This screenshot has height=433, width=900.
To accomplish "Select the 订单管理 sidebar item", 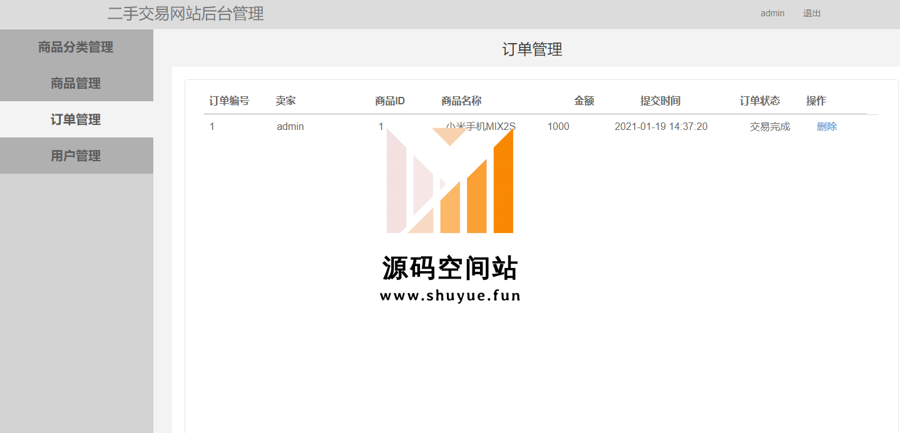I will click(x=76, y=119).
